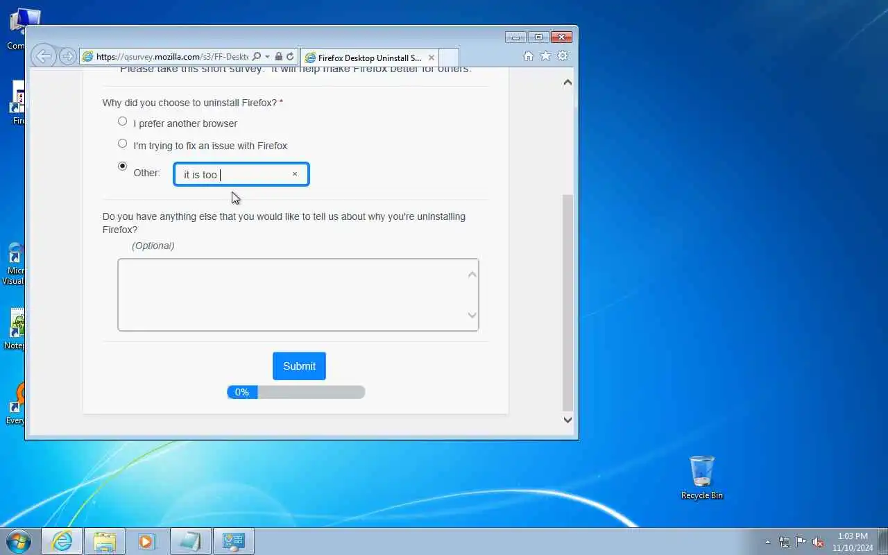Image resolution: width=888 pixels, height=555 pixels.
Task: Click the site URL in the address bar
Action: pos(172,57)
